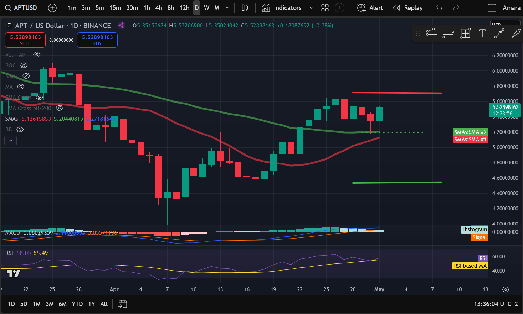Open the timeframes dropdown chevron
Image resolution: width=523 pixels, height=314 pixels.
[x=227, y=7]
